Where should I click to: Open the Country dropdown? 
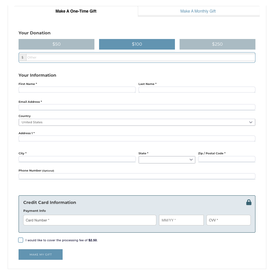coord(137,122)
